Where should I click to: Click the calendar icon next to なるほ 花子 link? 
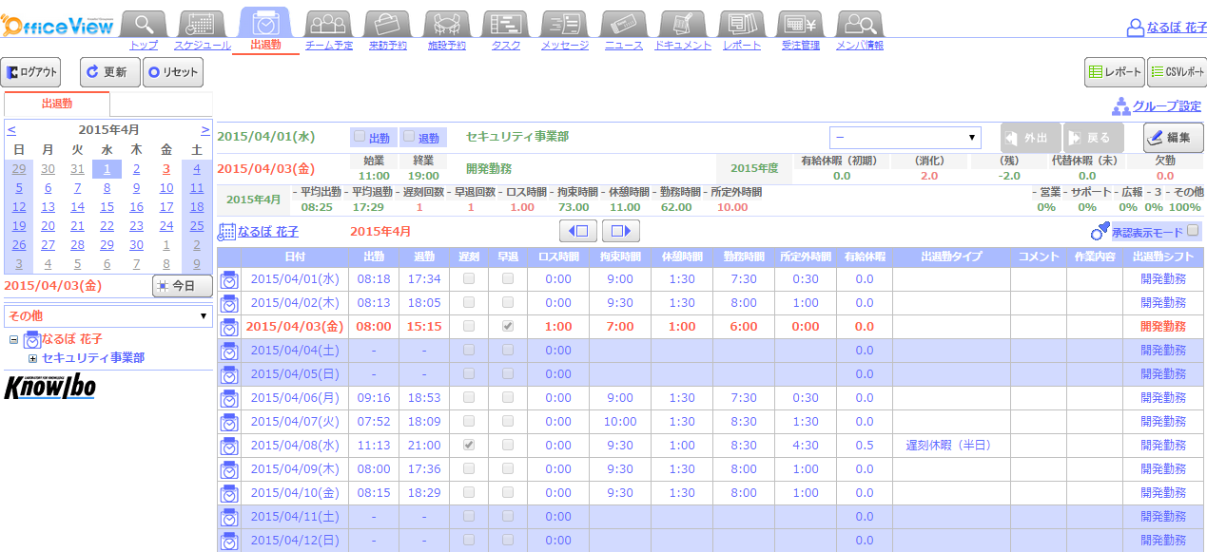227,232
